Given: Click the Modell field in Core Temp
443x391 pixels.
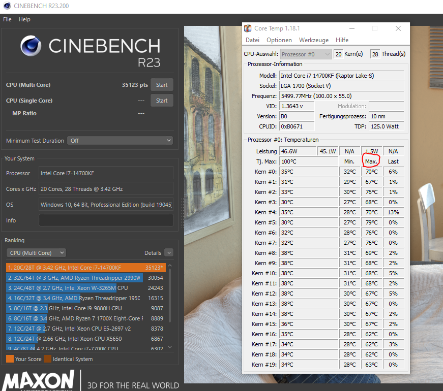Looking at the screenshot, I should (342, 76).
